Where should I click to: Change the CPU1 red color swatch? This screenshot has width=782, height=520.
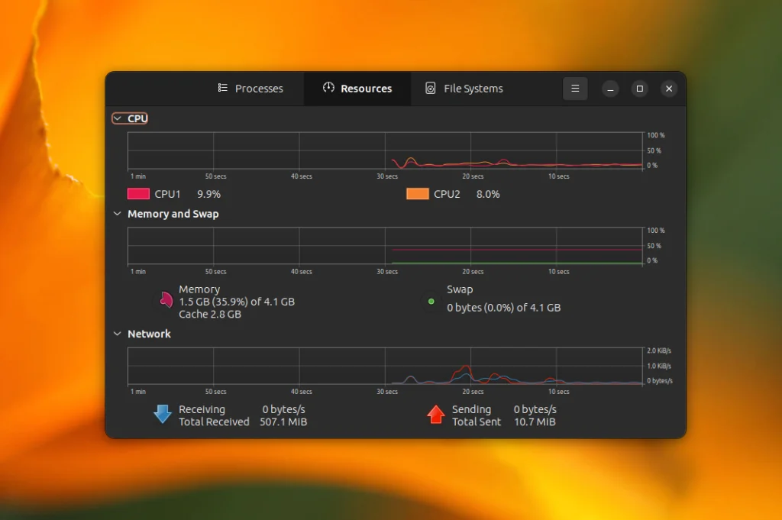pyautogui.click(x=139, y=194)
